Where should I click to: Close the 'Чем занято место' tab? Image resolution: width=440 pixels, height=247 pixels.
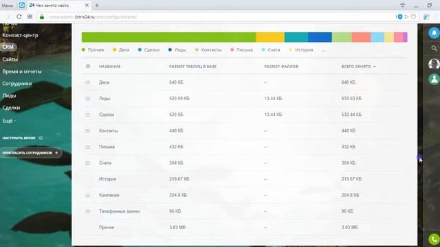[x=87, y=5]
